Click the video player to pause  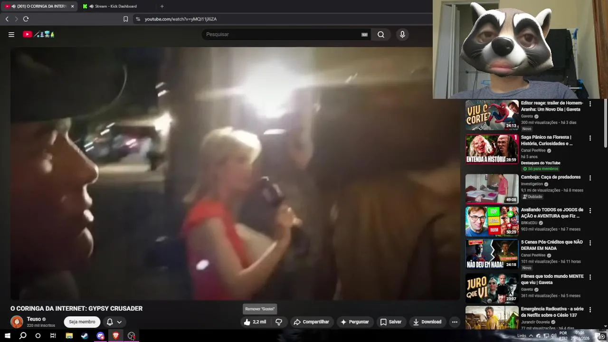(x=235, y=173)
